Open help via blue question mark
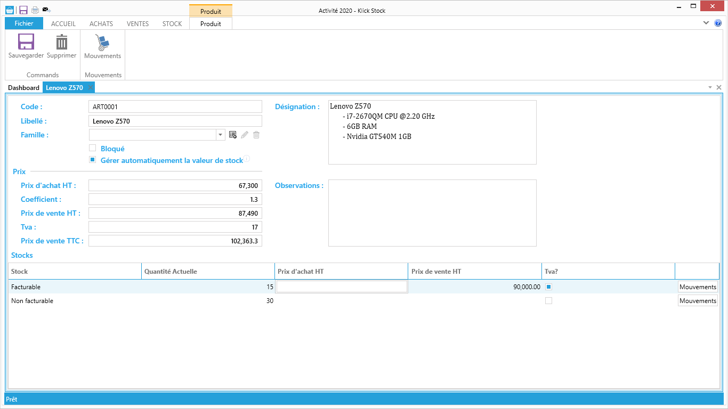728x409 pixels. pyautogui.click(x=718, y=23)
